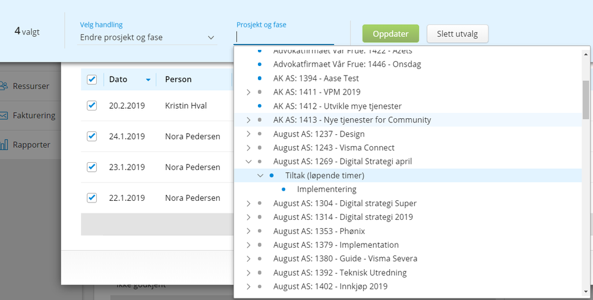Expand August AS: 1392 - Teknisk Utredning
Screen dimensions: 593x300
248,273
